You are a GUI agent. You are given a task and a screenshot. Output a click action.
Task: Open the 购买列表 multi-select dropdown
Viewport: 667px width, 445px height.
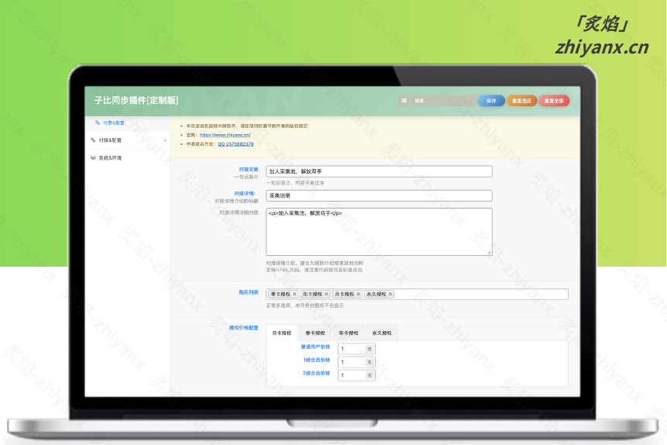480,295
